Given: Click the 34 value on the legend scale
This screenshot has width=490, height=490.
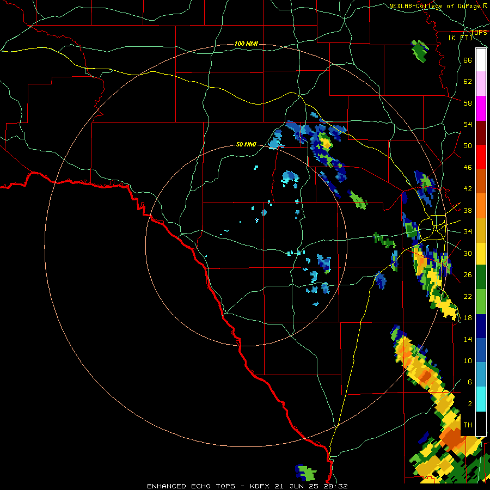Looking at the screenshot, I should [468, 232].
